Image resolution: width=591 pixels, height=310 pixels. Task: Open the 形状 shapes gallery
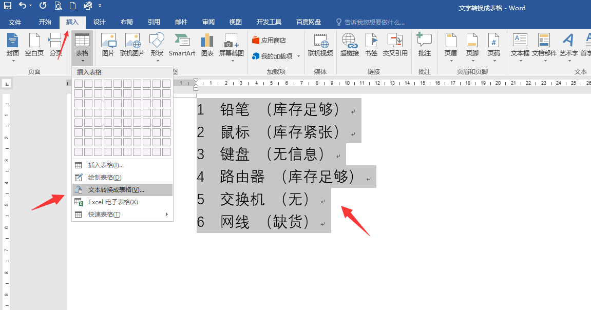coord(157,47)
